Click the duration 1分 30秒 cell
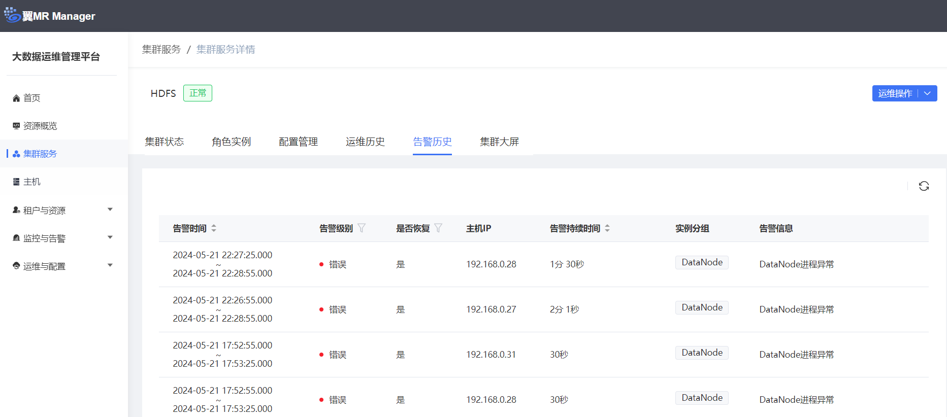947x417 pixels. pyautogui.click(x=567, y=264)
